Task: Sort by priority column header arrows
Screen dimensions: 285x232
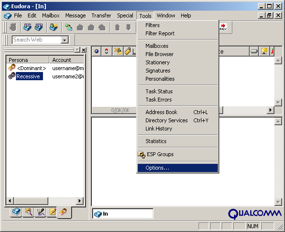Action: coord(106,51)
